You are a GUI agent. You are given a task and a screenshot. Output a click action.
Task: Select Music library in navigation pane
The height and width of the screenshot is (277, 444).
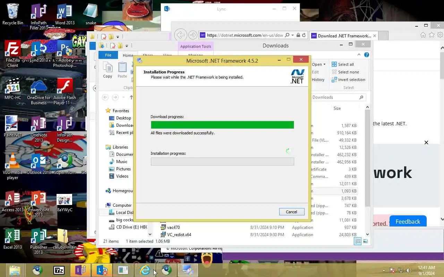coord(118,162)
